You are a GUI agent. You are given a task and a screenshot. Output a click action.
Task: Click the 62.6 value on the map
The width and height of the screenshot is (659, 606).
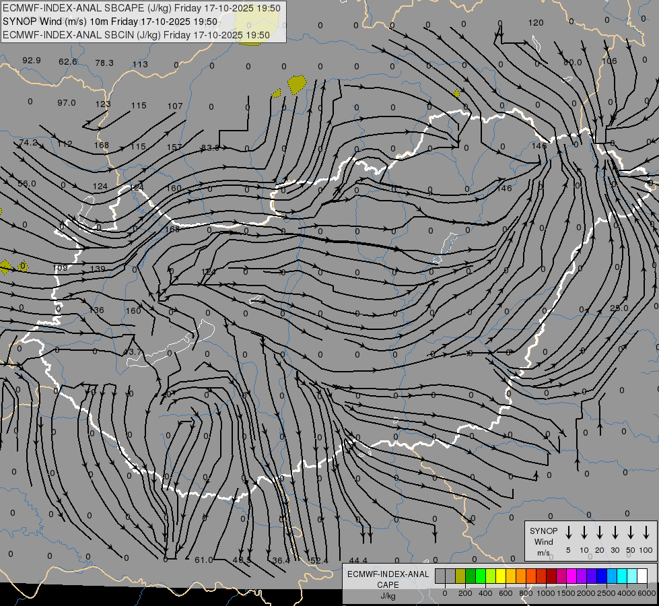click(x=68, y=62)
